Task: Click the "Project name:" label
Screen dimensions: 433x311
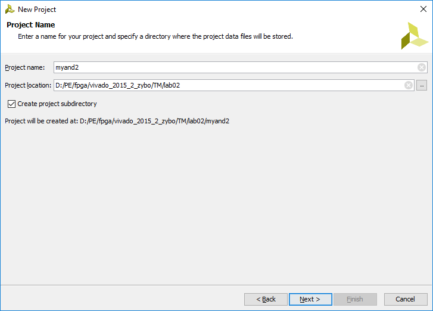Action: pyautogui.click(x=25, y=68)
